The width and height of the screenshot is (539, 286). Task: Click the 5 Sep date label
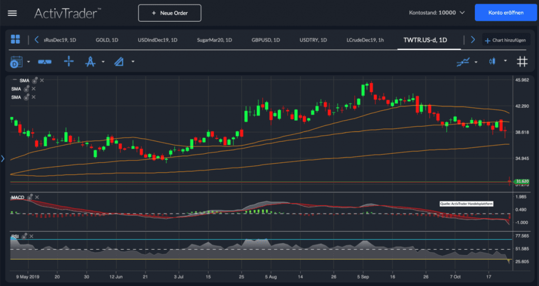[x=363, y=277]
